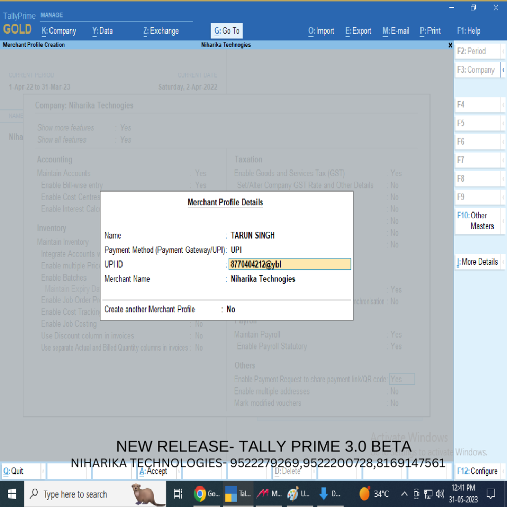Select the Name value TARUN SINGH
This screenshot has height=507, width=507.
(x=253, y=235)
